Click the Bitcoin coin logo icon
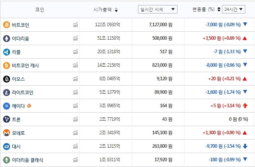The width and height of the screenshot is (255, 167). point(6,25)
